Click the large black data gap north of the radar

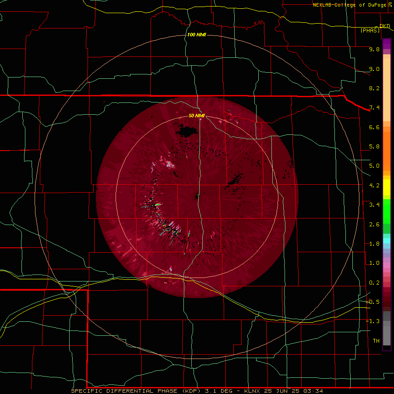pos(186,132)
